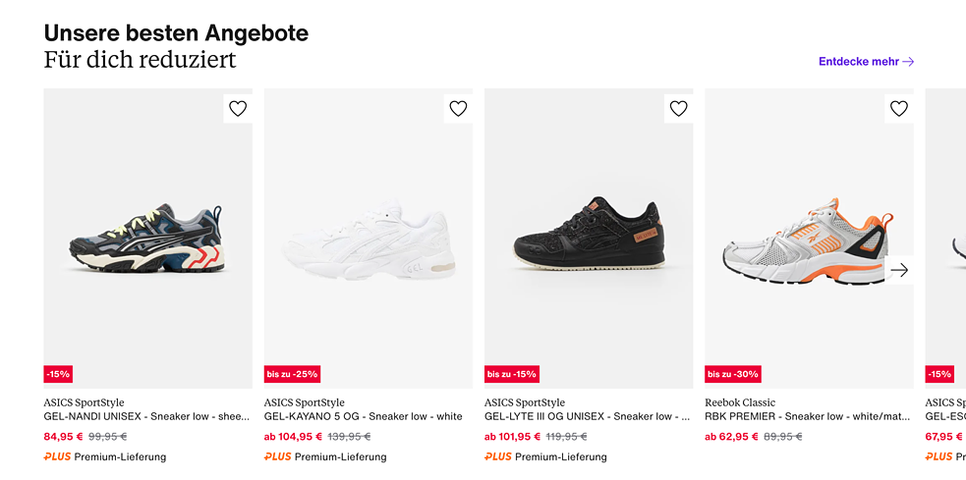Open GEL-NANDI UNISEX product title
The height and width of the screenshot is (480, 966).
pos(146,416)
